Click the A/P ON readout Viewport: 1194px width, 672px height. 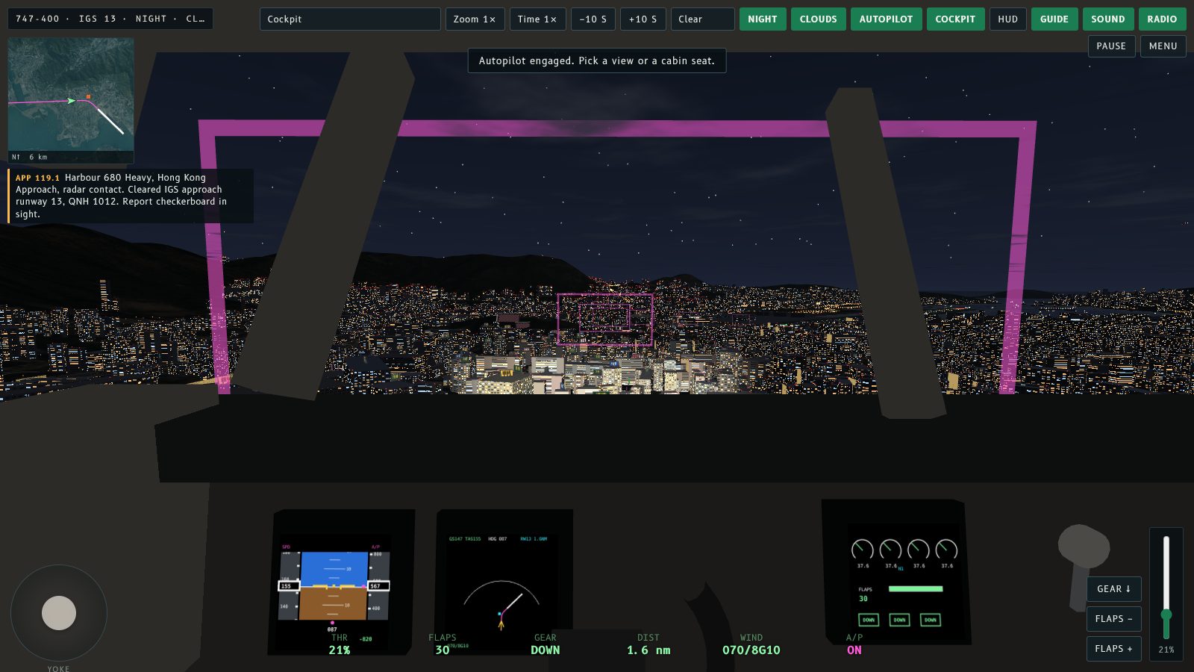[x=854, y=644]
